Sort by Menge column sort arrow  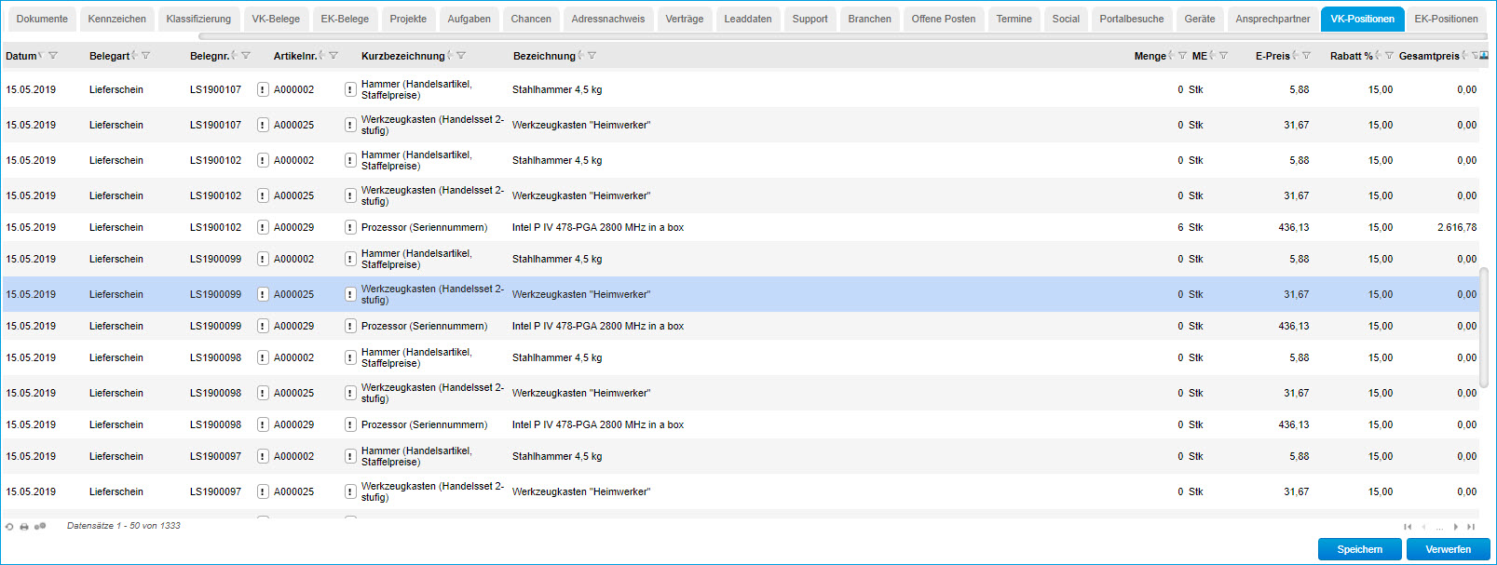[x=1171, y=56]
